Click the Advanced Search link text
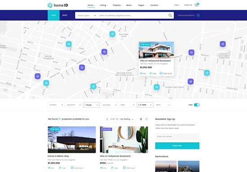The width and height of the screenshot is (247, 172). click(x=186, y=15)
